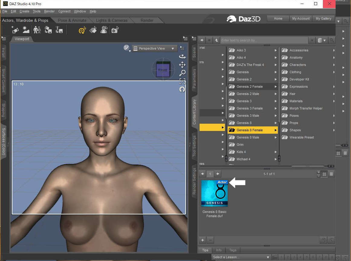
Task: Select the figure-with-cursor selection tool
Action: [104, 30]
